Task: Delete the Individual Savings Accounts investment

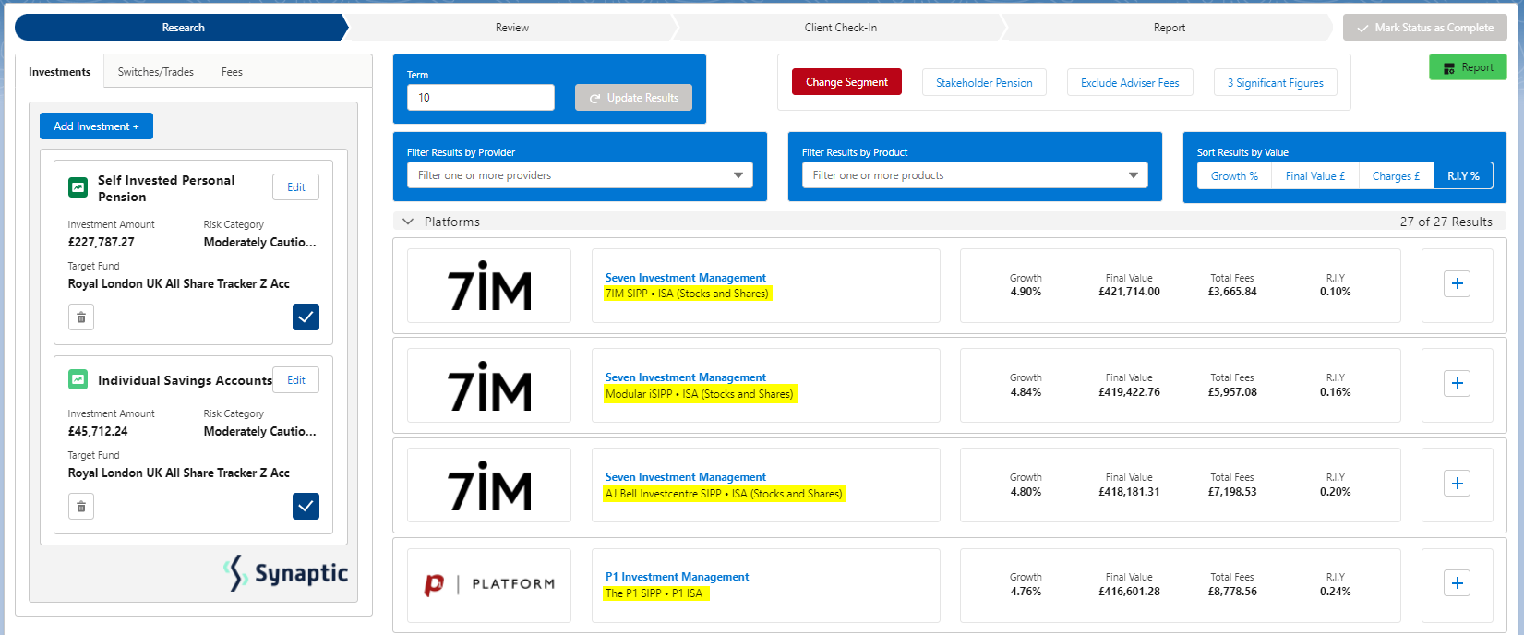Action: pyautogui.click(x=81, y=507)
